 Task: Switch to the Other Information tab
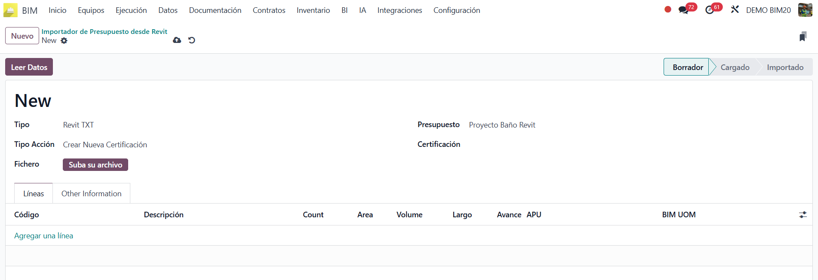coord(91,194)
